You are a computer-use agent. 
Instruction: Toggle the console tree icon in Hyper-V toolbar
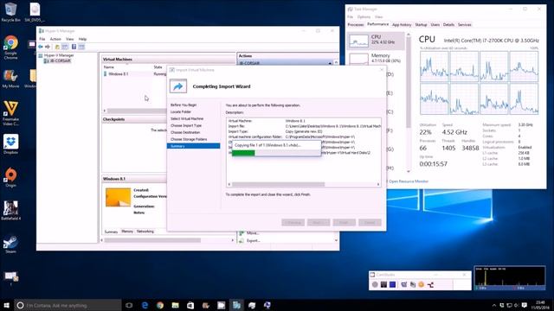click(65, 47)
